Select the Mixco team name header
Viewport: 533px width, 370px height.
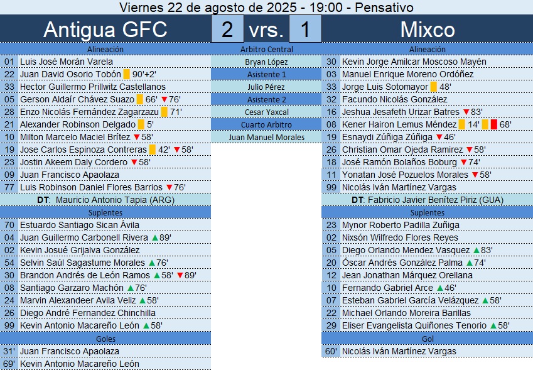coord(427,30)
